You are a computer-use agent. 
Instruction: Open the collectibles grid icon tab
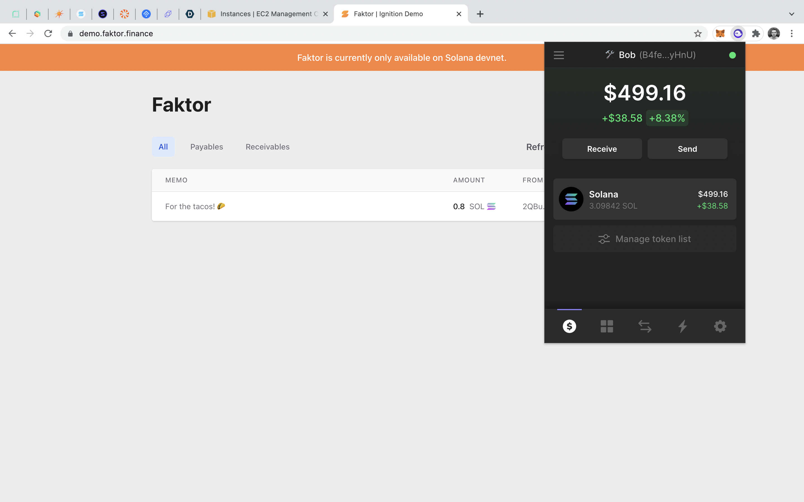click(607, 326)
